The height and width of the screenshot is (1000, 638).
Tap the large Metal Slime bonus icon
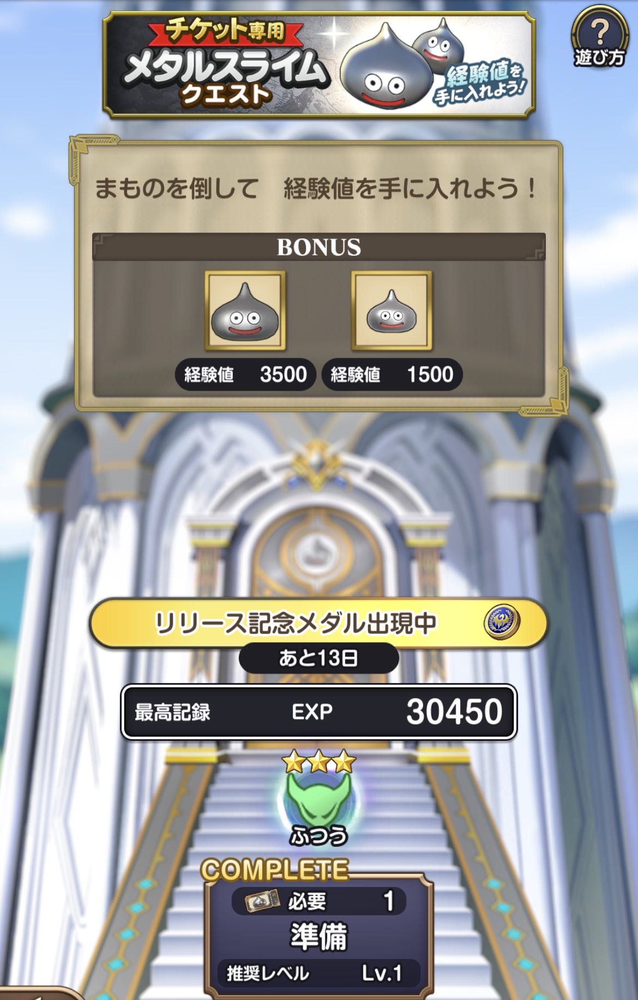[x=245, y=310]
